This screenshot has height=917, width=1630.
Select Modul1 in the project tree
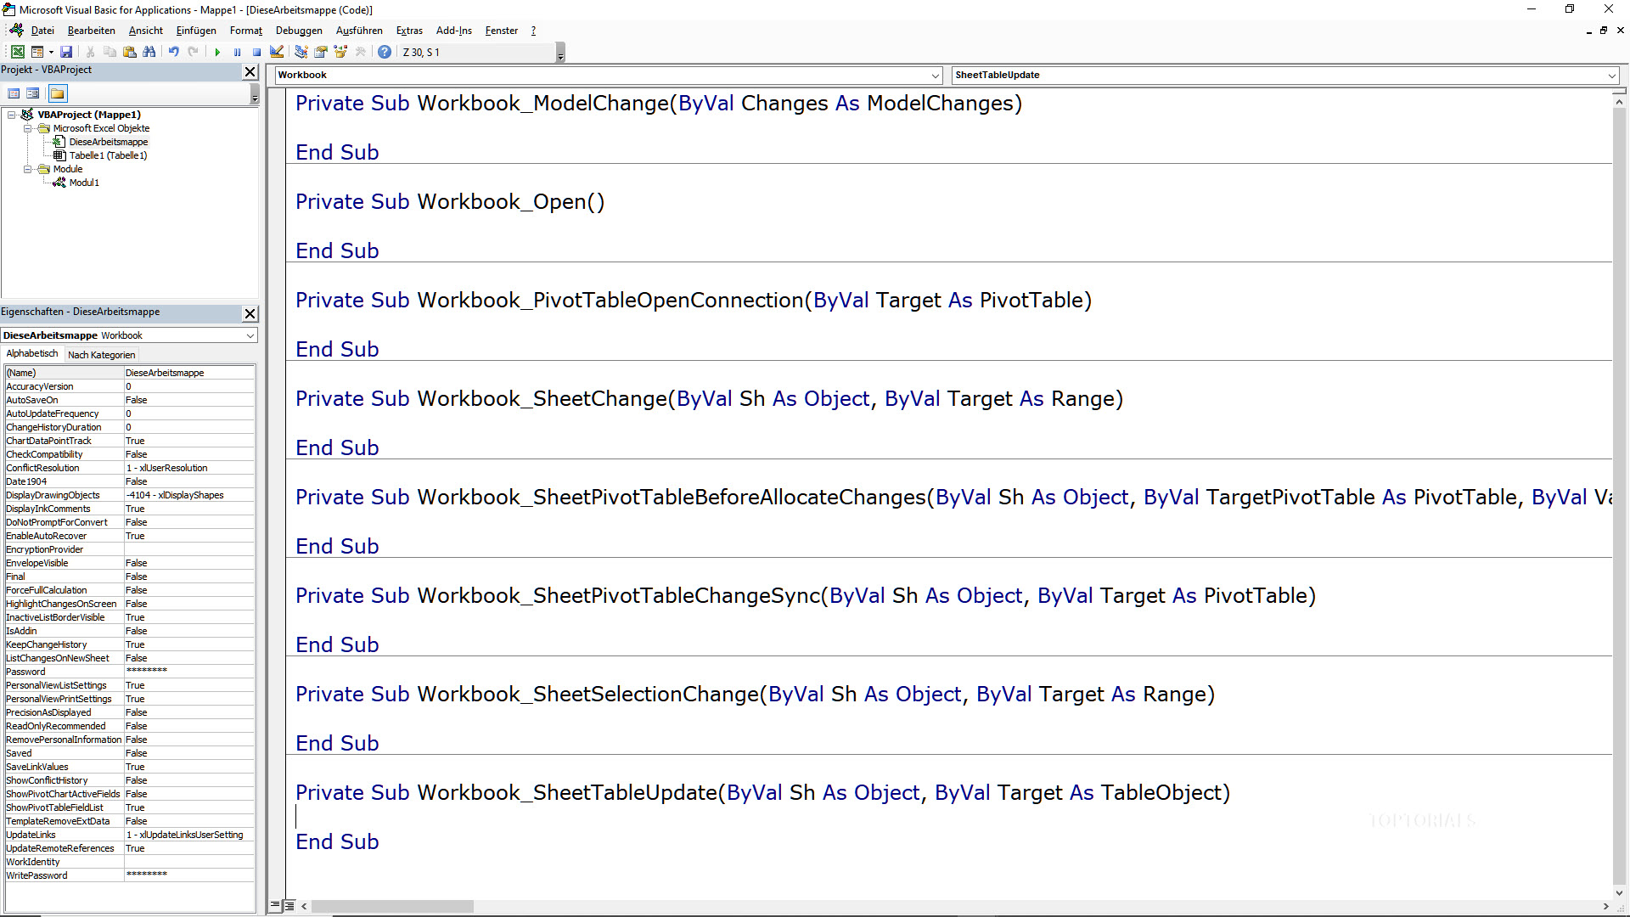click(x=84, y=183)
